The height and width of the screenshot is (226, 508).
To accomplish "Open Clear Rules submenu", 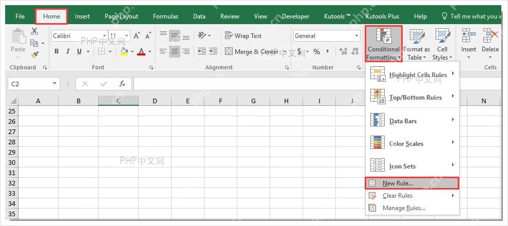I will click(412, 196).
